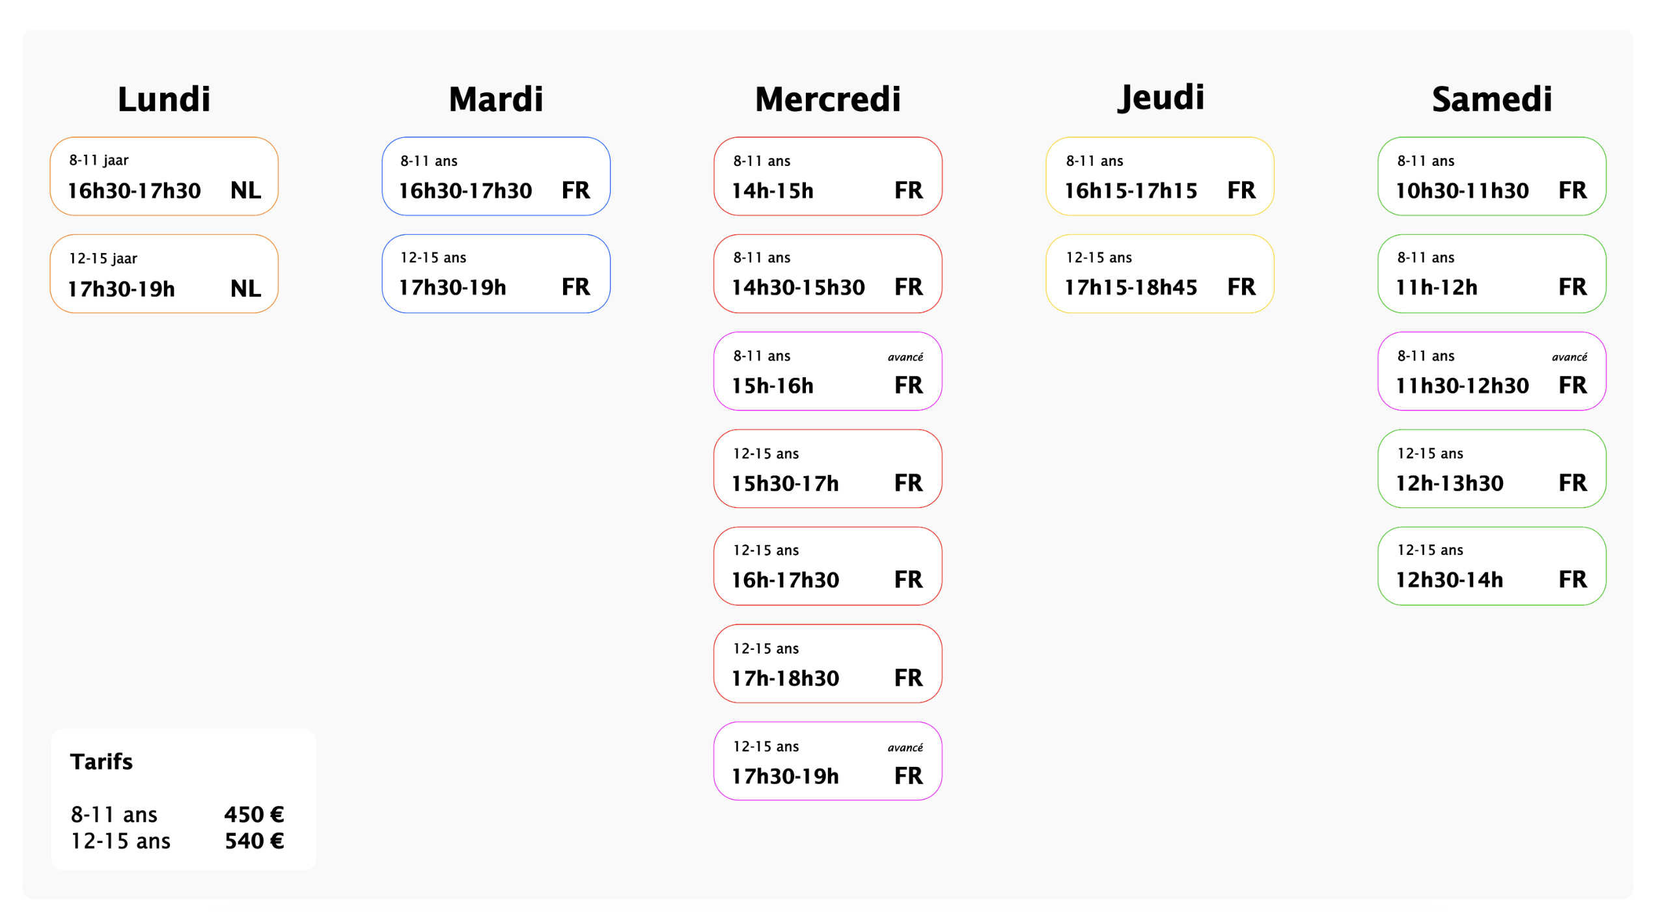Select Mercredi 15h-16h avancé class
Image resolution: width=1656 pixels, height=912 pixels.
coord(827,371)
